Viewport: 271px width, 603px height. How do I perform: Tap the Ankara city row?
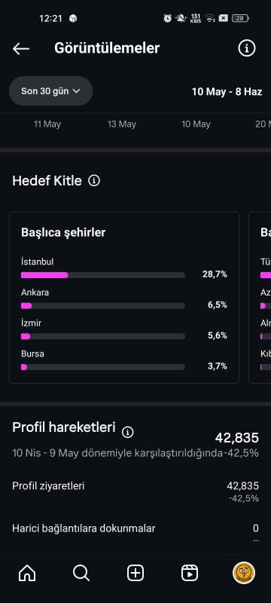click(x=124, y=298)
